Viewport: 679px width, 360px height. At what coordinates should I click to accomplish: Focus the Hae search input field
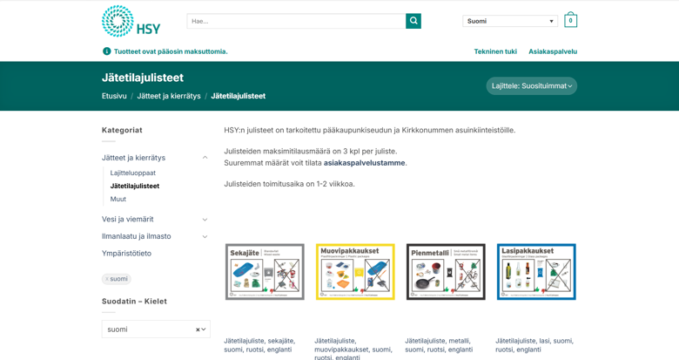tap(296, 21)
